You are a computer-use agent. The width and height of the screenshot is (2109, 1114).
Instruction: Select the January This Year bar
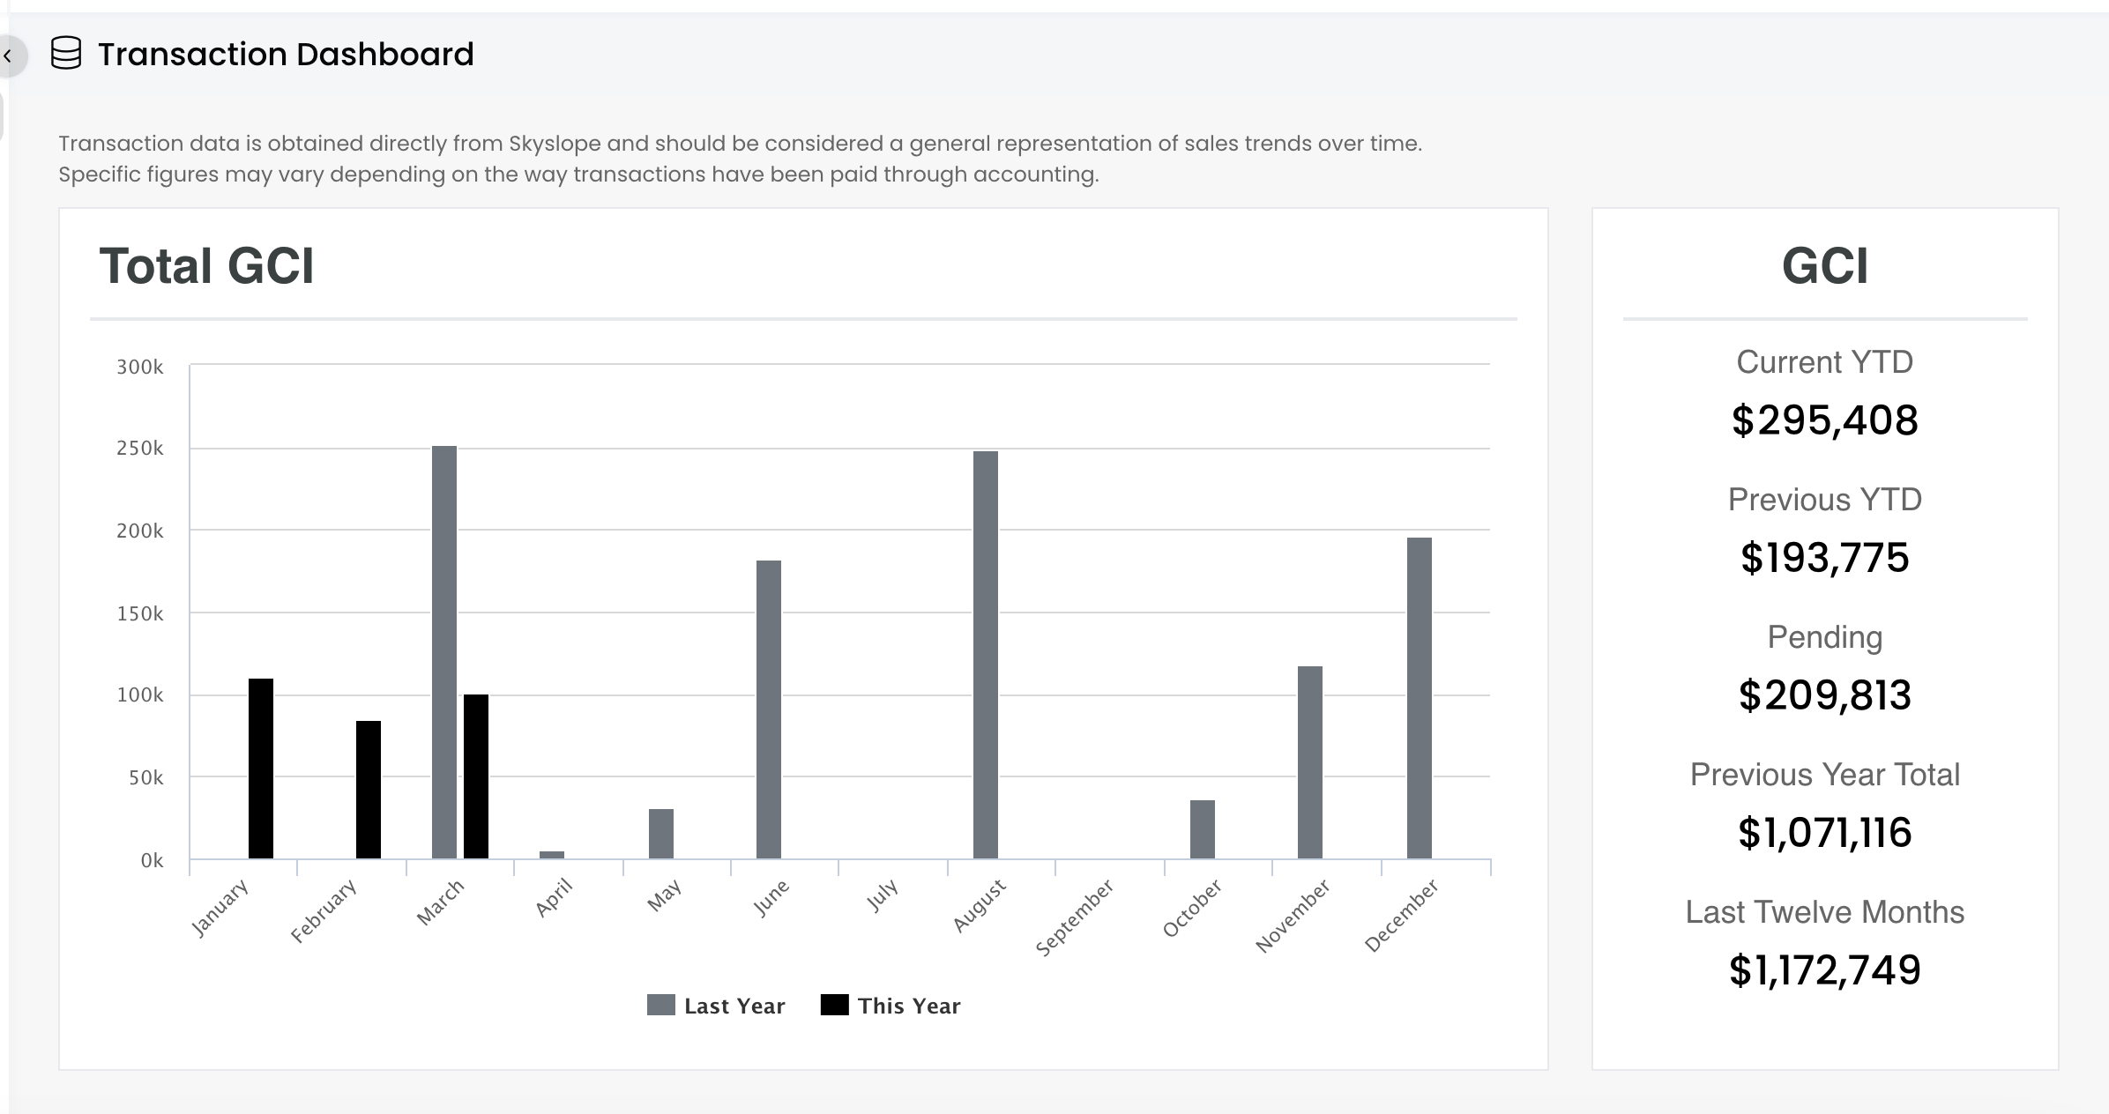coord(261,769)
